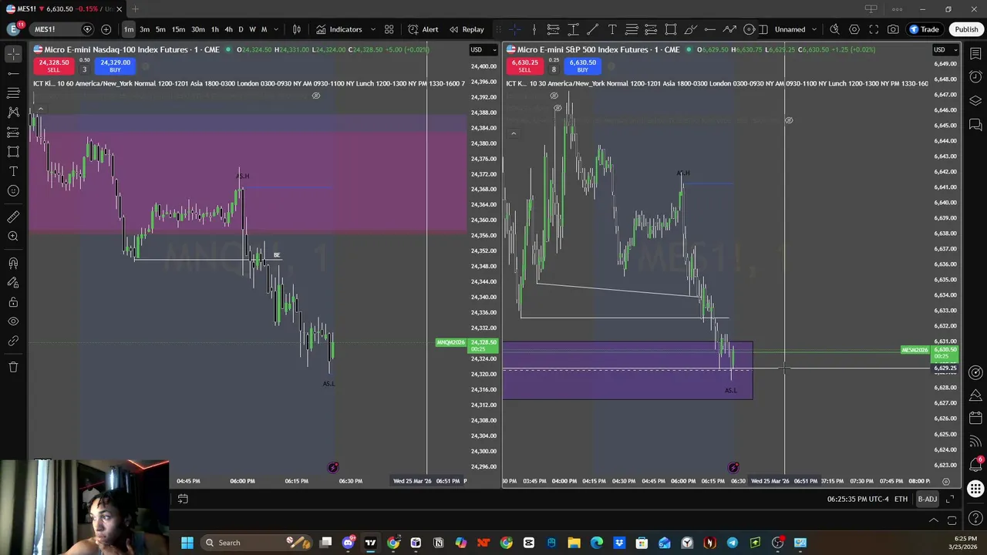Open the Windows Start menu

click(187, 543)
